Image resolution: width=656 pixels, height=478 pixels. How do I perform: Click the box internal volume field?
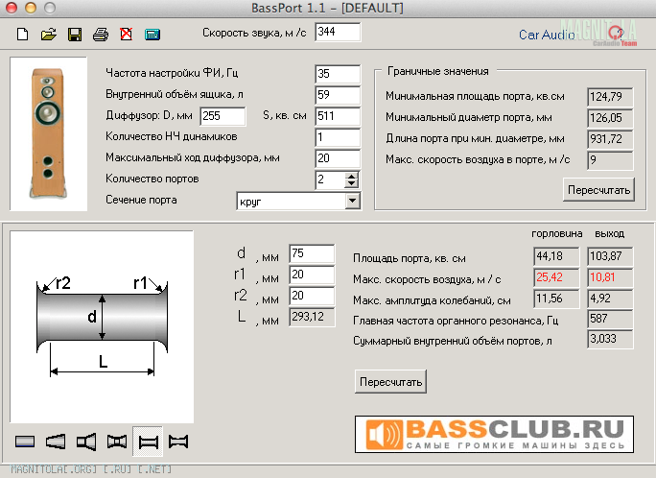tap(336, 95)
